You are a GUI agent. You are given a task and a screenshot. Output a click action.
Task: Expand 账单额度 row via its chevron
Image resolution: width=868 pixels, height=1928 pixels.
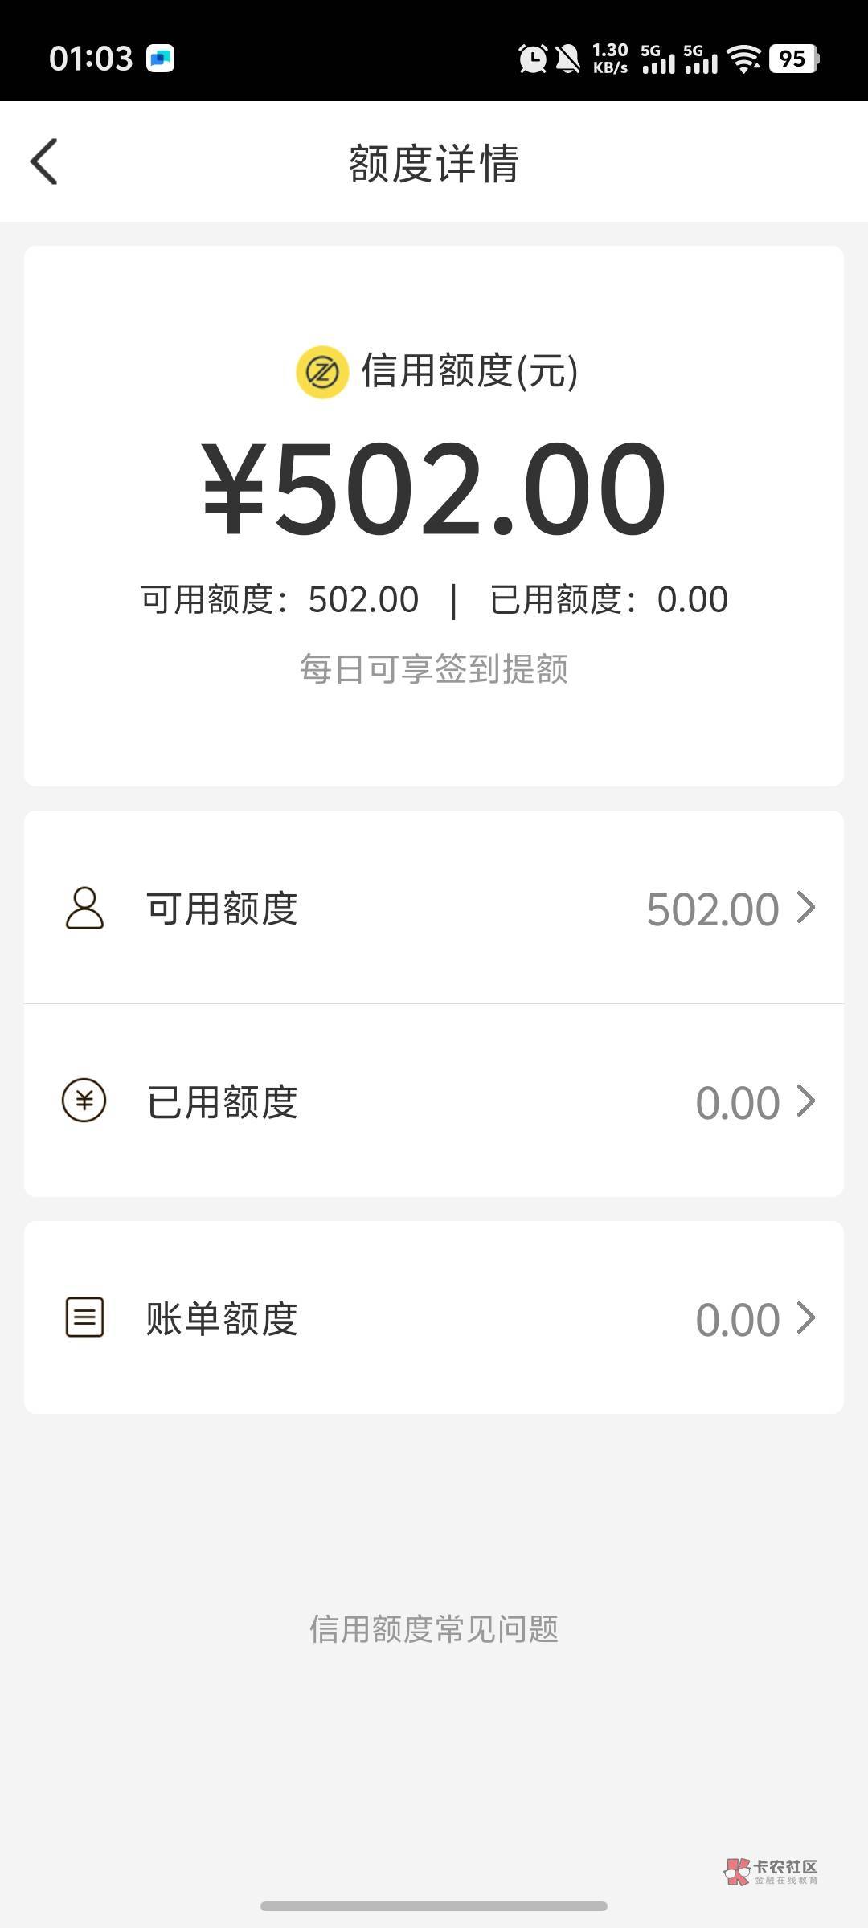[806, 1317]
